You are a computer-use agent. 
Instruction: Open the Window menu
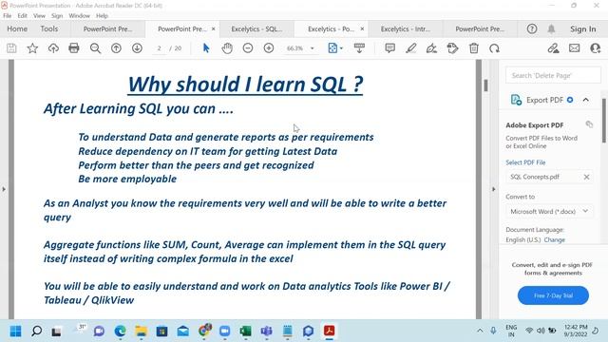pos(79,16)
